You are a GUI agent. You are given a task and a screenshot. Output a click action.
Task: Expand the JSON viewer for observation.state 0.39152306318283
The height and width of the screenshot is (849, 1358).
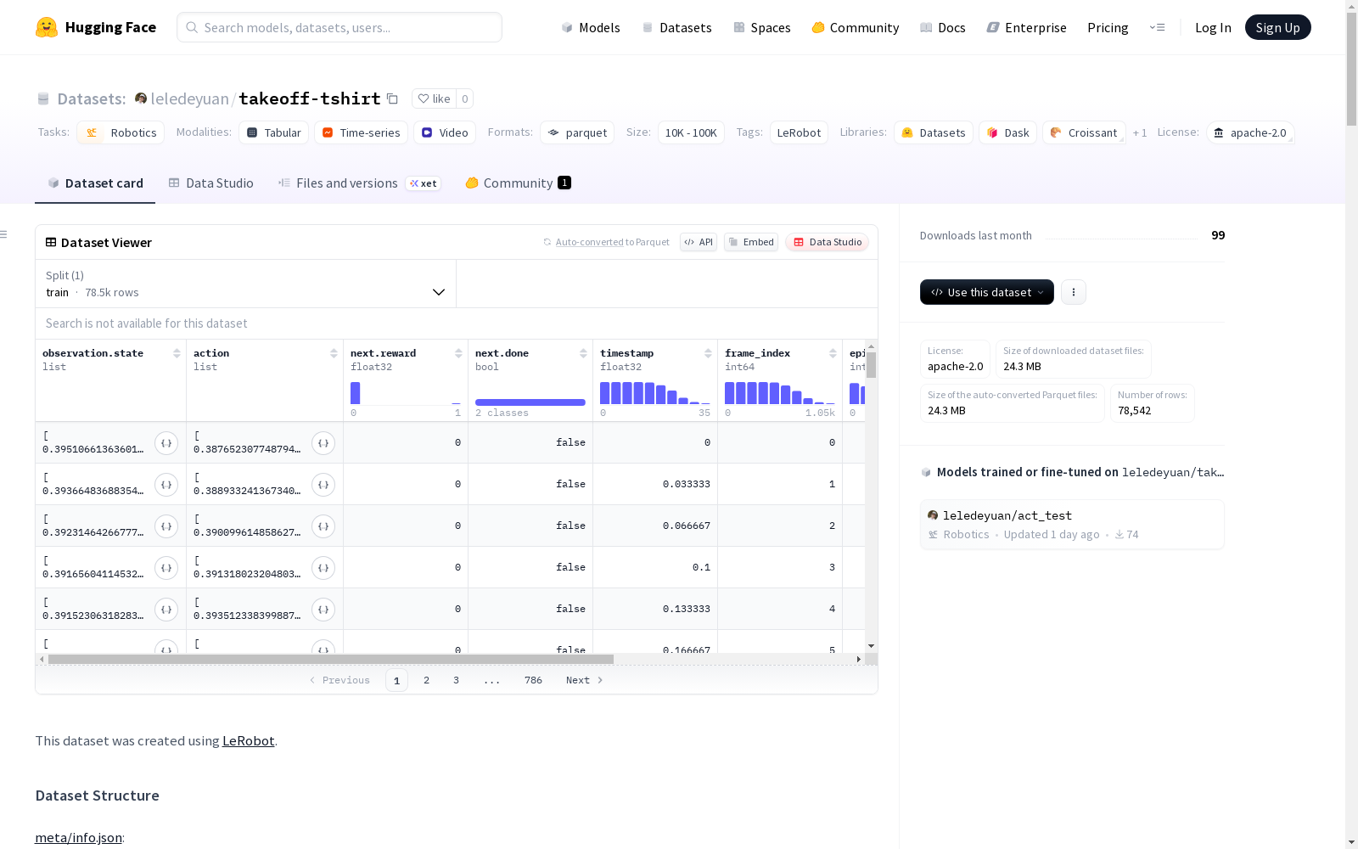[166, 610]
